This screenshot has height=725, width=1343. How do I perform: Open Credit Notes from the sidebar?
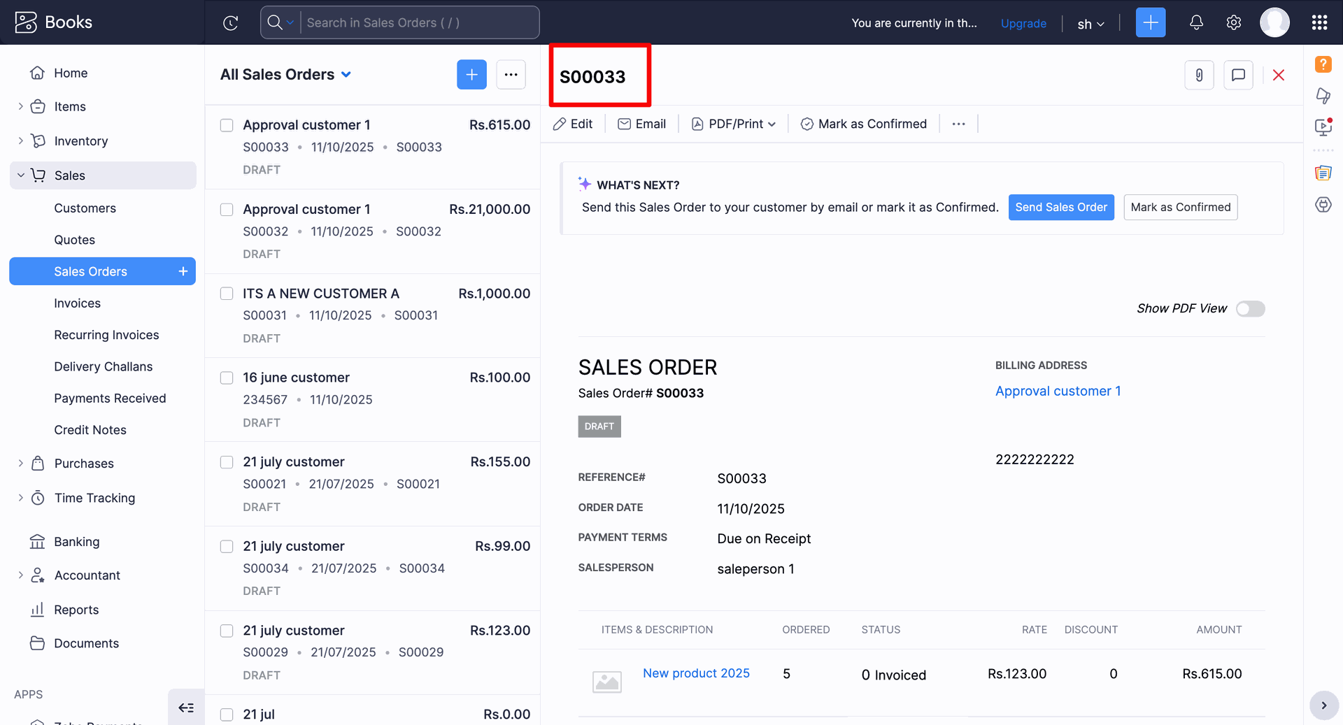coord(90,430)
